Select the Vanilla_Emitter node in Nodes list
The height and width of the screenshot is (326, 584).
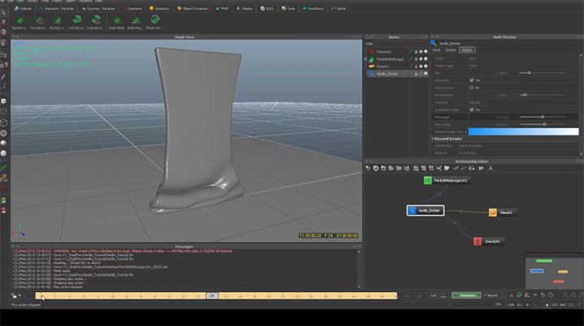[x=387, y=74]
